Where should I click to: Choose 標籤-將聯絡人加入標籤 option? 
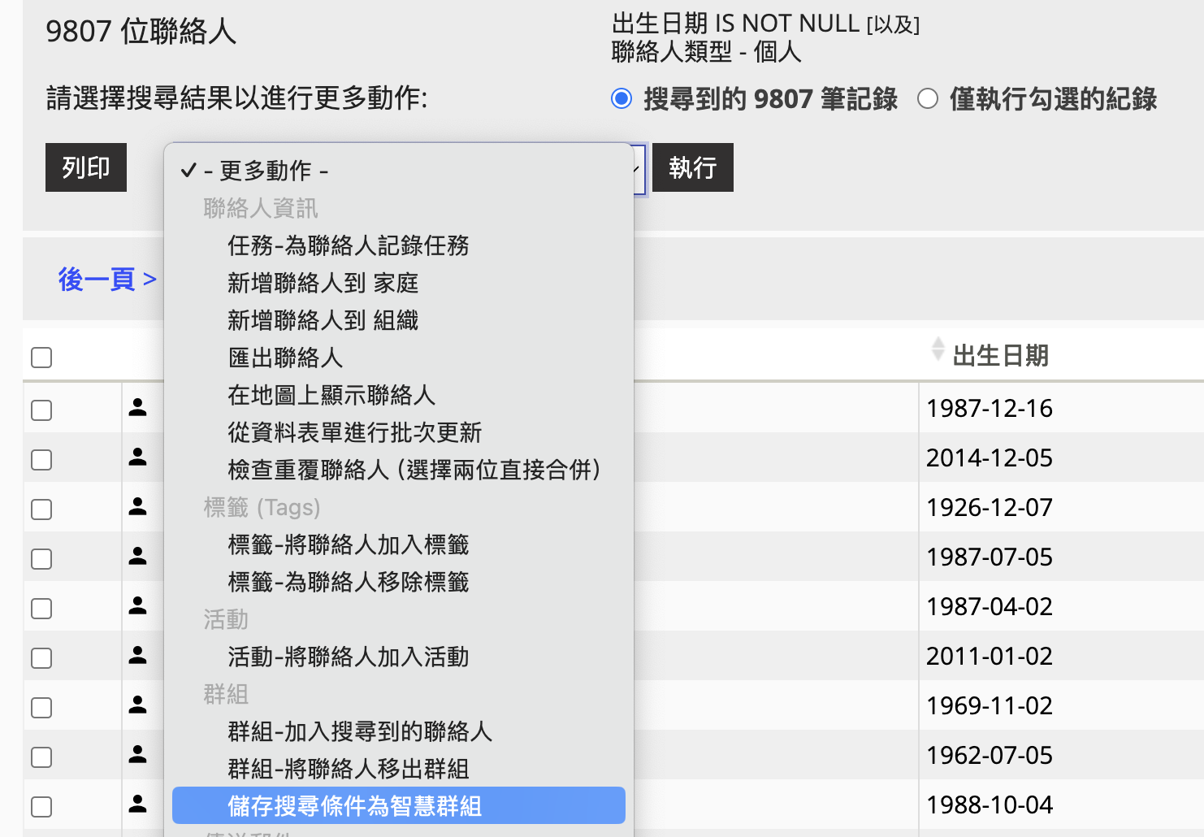[x=399, y=544]
